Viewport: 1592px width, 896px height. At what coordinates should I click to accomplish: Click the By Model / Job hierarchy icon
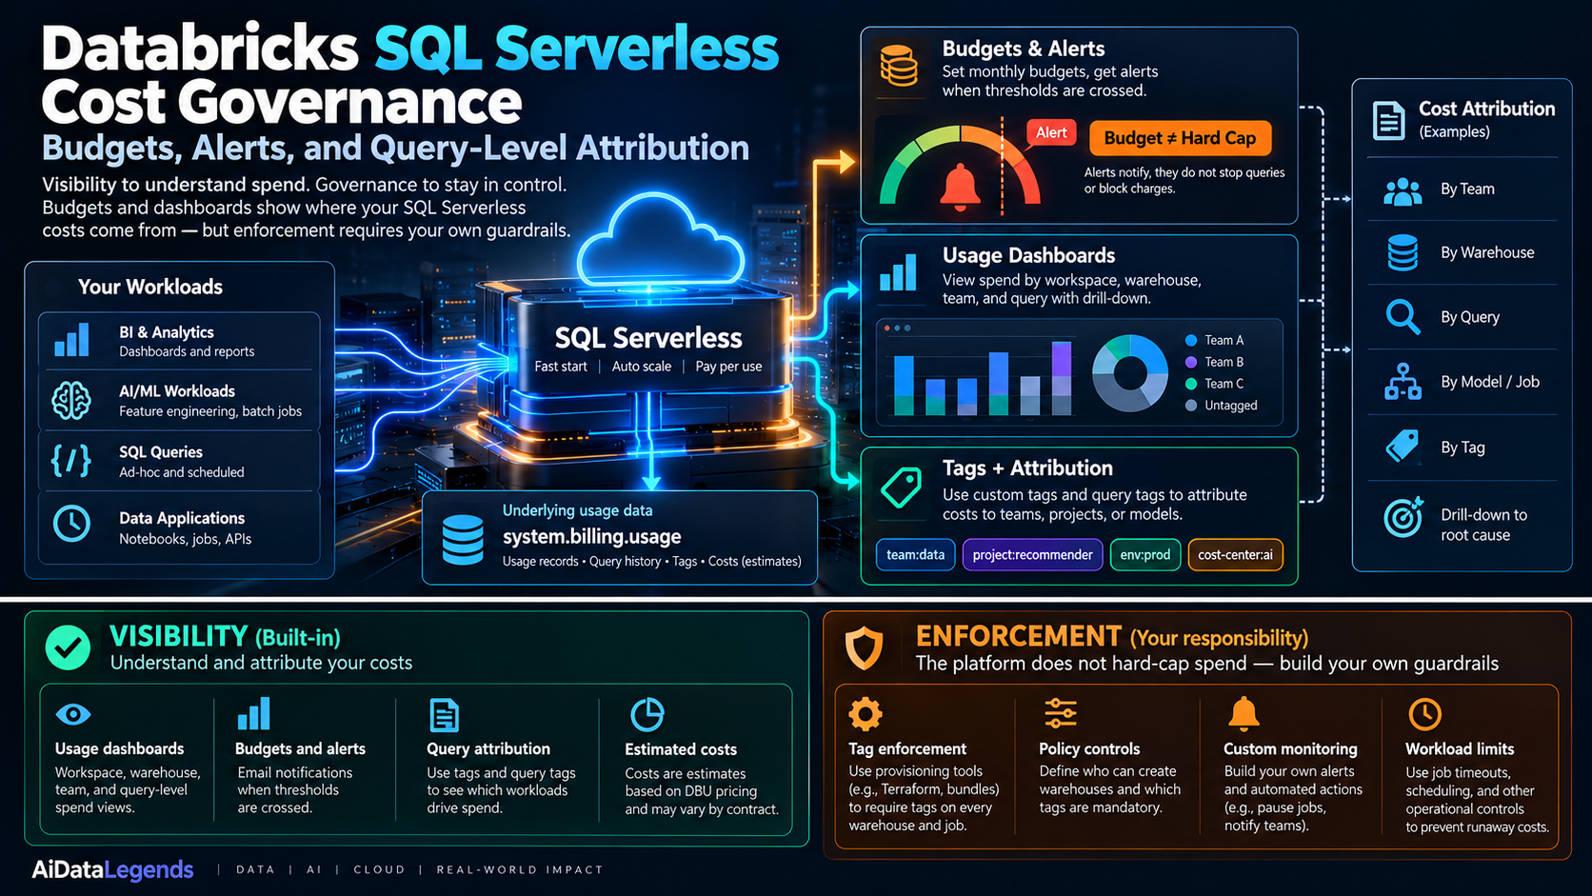point(1403,381)
